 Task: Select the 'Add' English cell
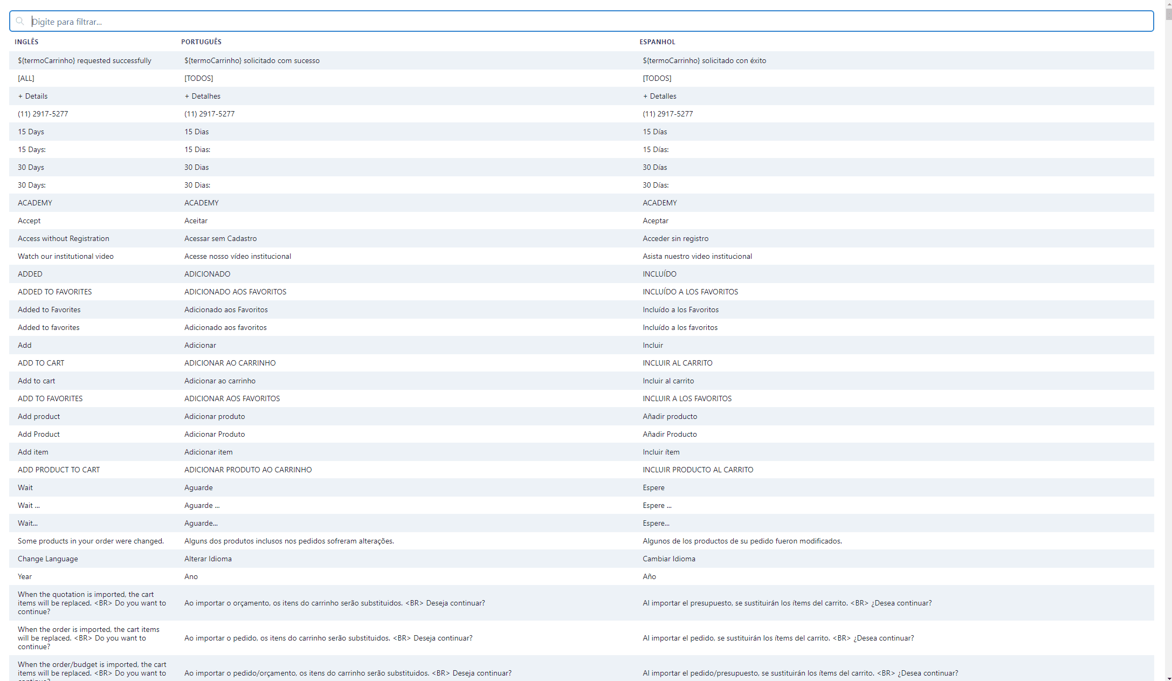(25, 345)
